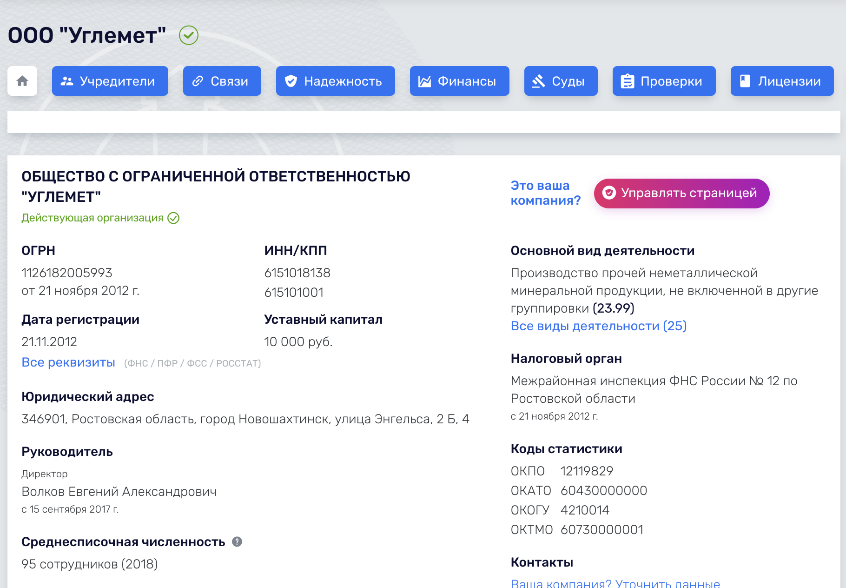Open Все виды деятельности (25) link
The height and width of the screenshot is (588, 846).
[599, 326]
